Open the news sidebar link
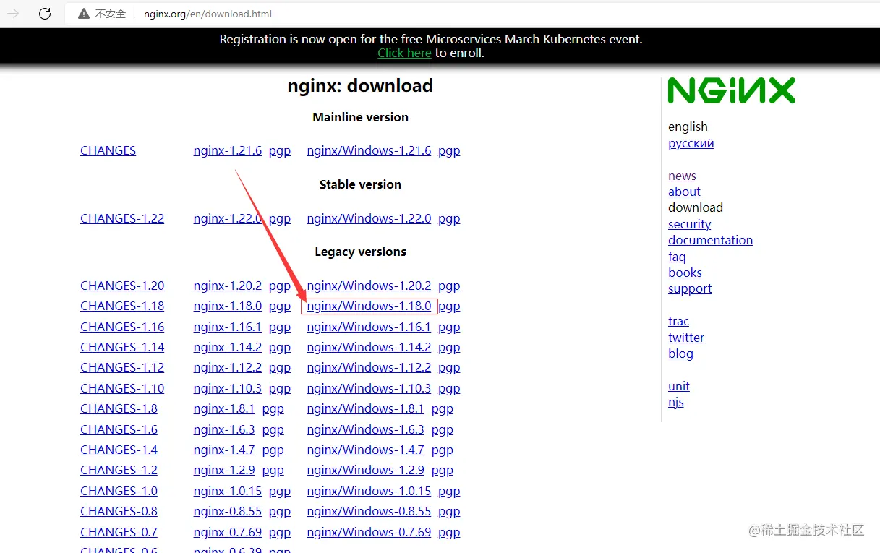Viewport: 880px width, 553px height. (682, 176)
